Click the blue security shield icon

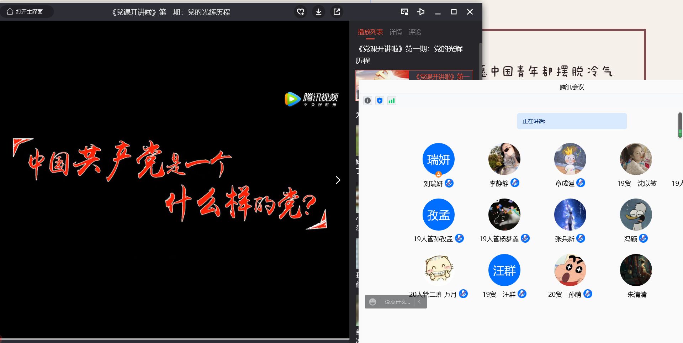[x=380, y=101]
